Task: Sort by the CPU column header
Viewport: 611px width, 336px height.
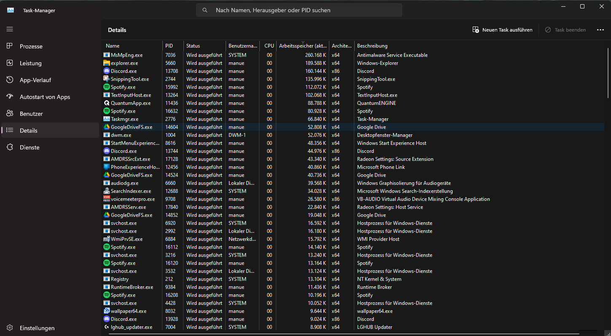Action: pyautogui.click(x=268, y=46)
